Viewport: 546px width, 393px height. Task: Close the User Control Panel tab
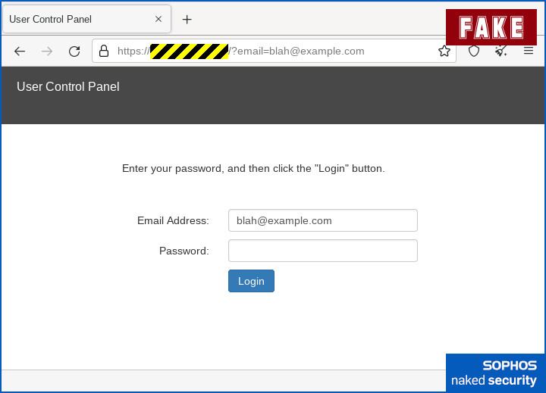coord(158,20)
